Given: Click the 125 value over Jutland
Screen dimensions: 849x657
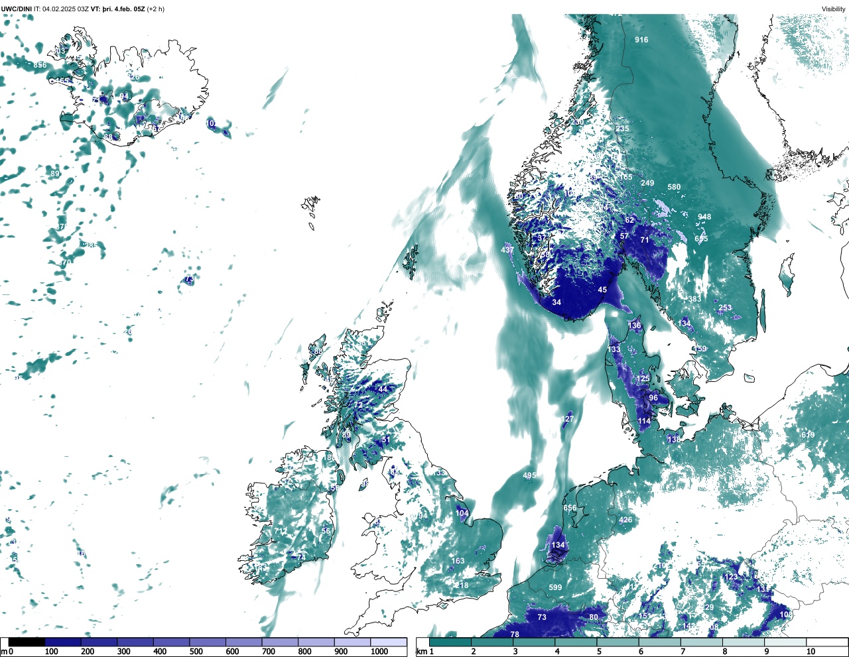Looking at the screenshot, I should pyautogui.click(x=643, y=379).
